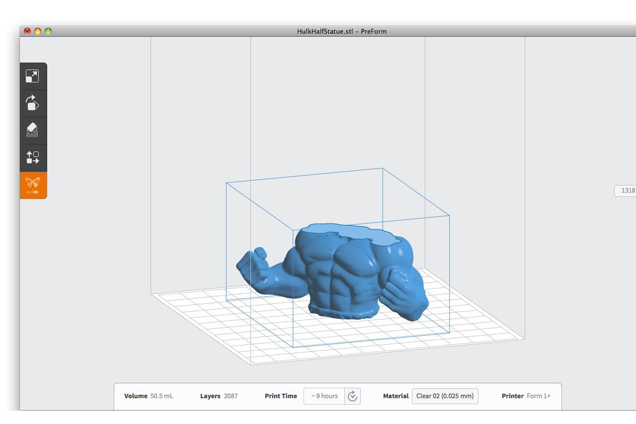Select the Size (scale) tool

33,76
